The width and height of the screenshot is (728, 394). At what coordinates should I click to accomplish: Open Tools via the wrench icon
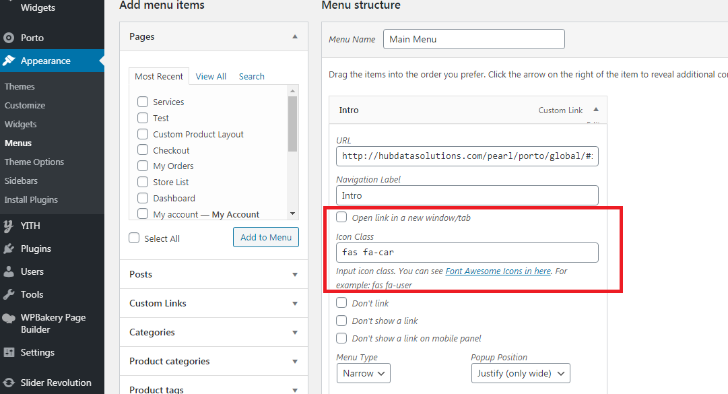(x=9, y=294)
